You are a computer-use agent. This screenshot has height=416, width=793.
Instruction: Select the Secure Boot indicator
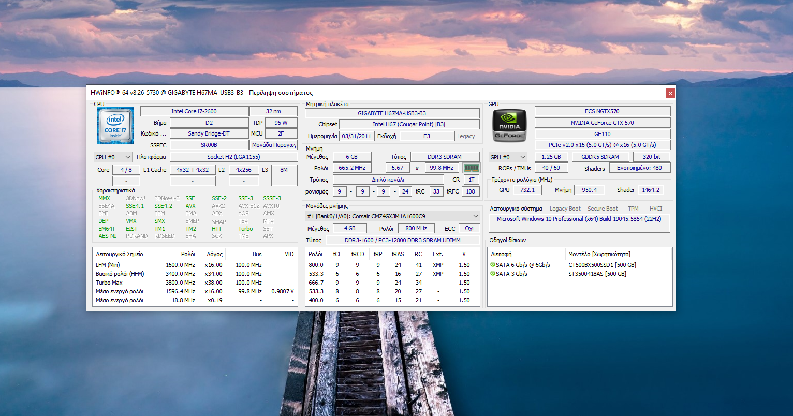pyautogui.click(x=603, y=209)
